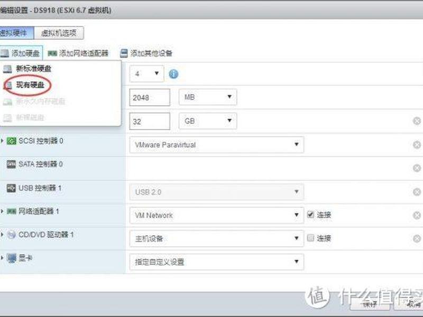Click the 保存 button
The width and height of the screenshot is (423, 317).
(370, 304)
